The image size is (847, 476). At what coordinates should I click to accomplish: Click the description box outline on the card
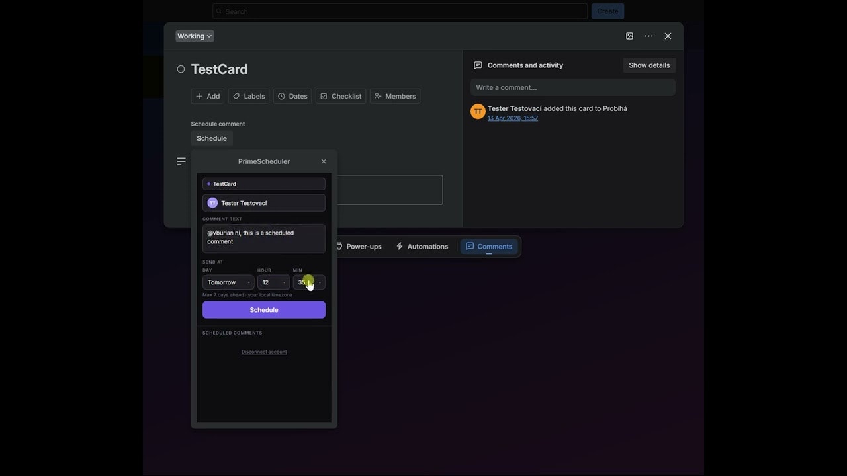390,190
